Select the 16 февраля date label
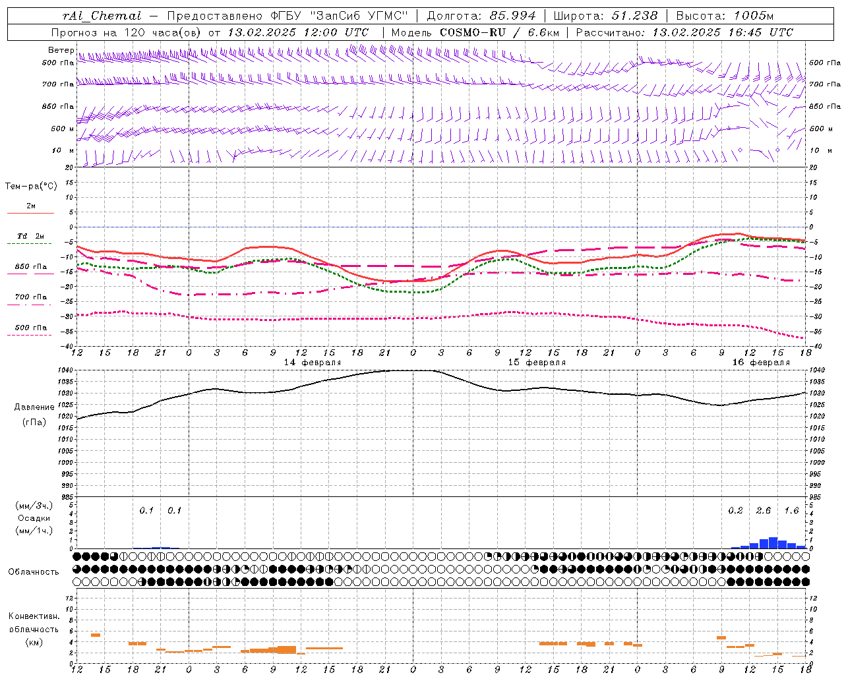 (761, 363)
